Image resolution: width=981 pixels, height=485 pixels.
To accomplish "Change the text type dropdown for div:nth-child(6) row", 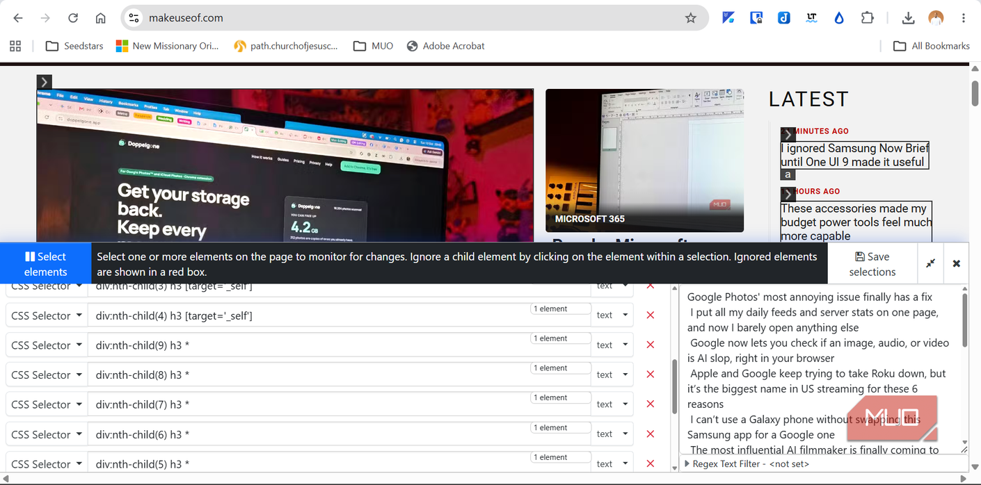I will point(612,434).
